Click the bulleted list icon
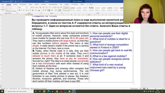Image resolution: width=165 pixels, height=93 pixels. point(44,7)
